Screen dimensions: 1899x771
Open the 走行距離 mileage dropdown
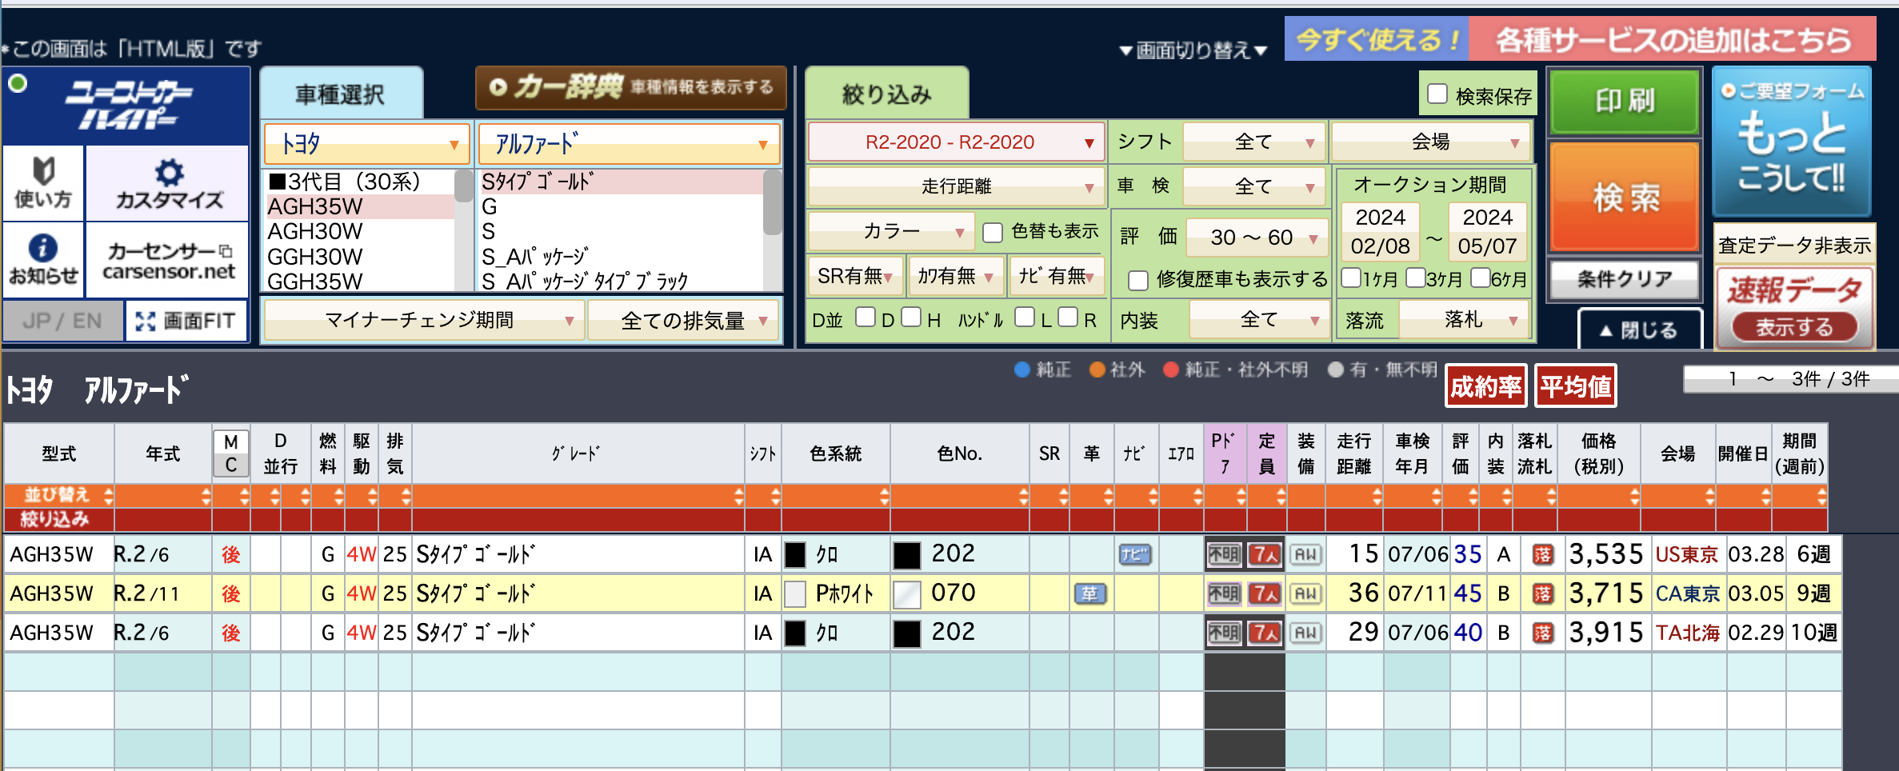(957, 187)
